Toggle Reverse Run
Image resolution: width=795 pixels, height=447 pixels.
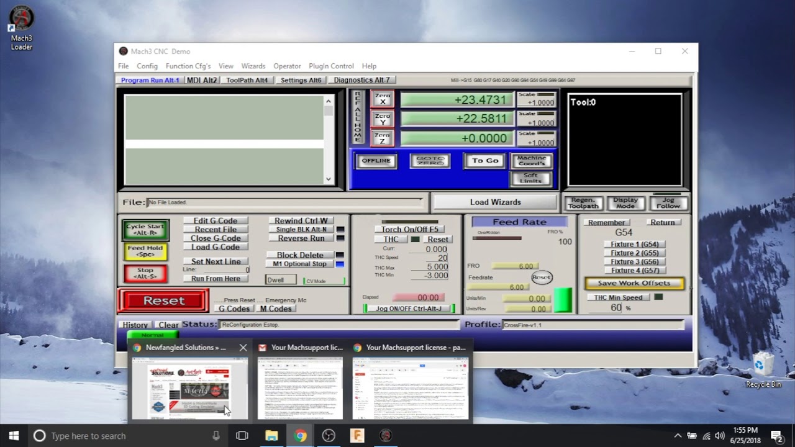[x=301, y=238]
